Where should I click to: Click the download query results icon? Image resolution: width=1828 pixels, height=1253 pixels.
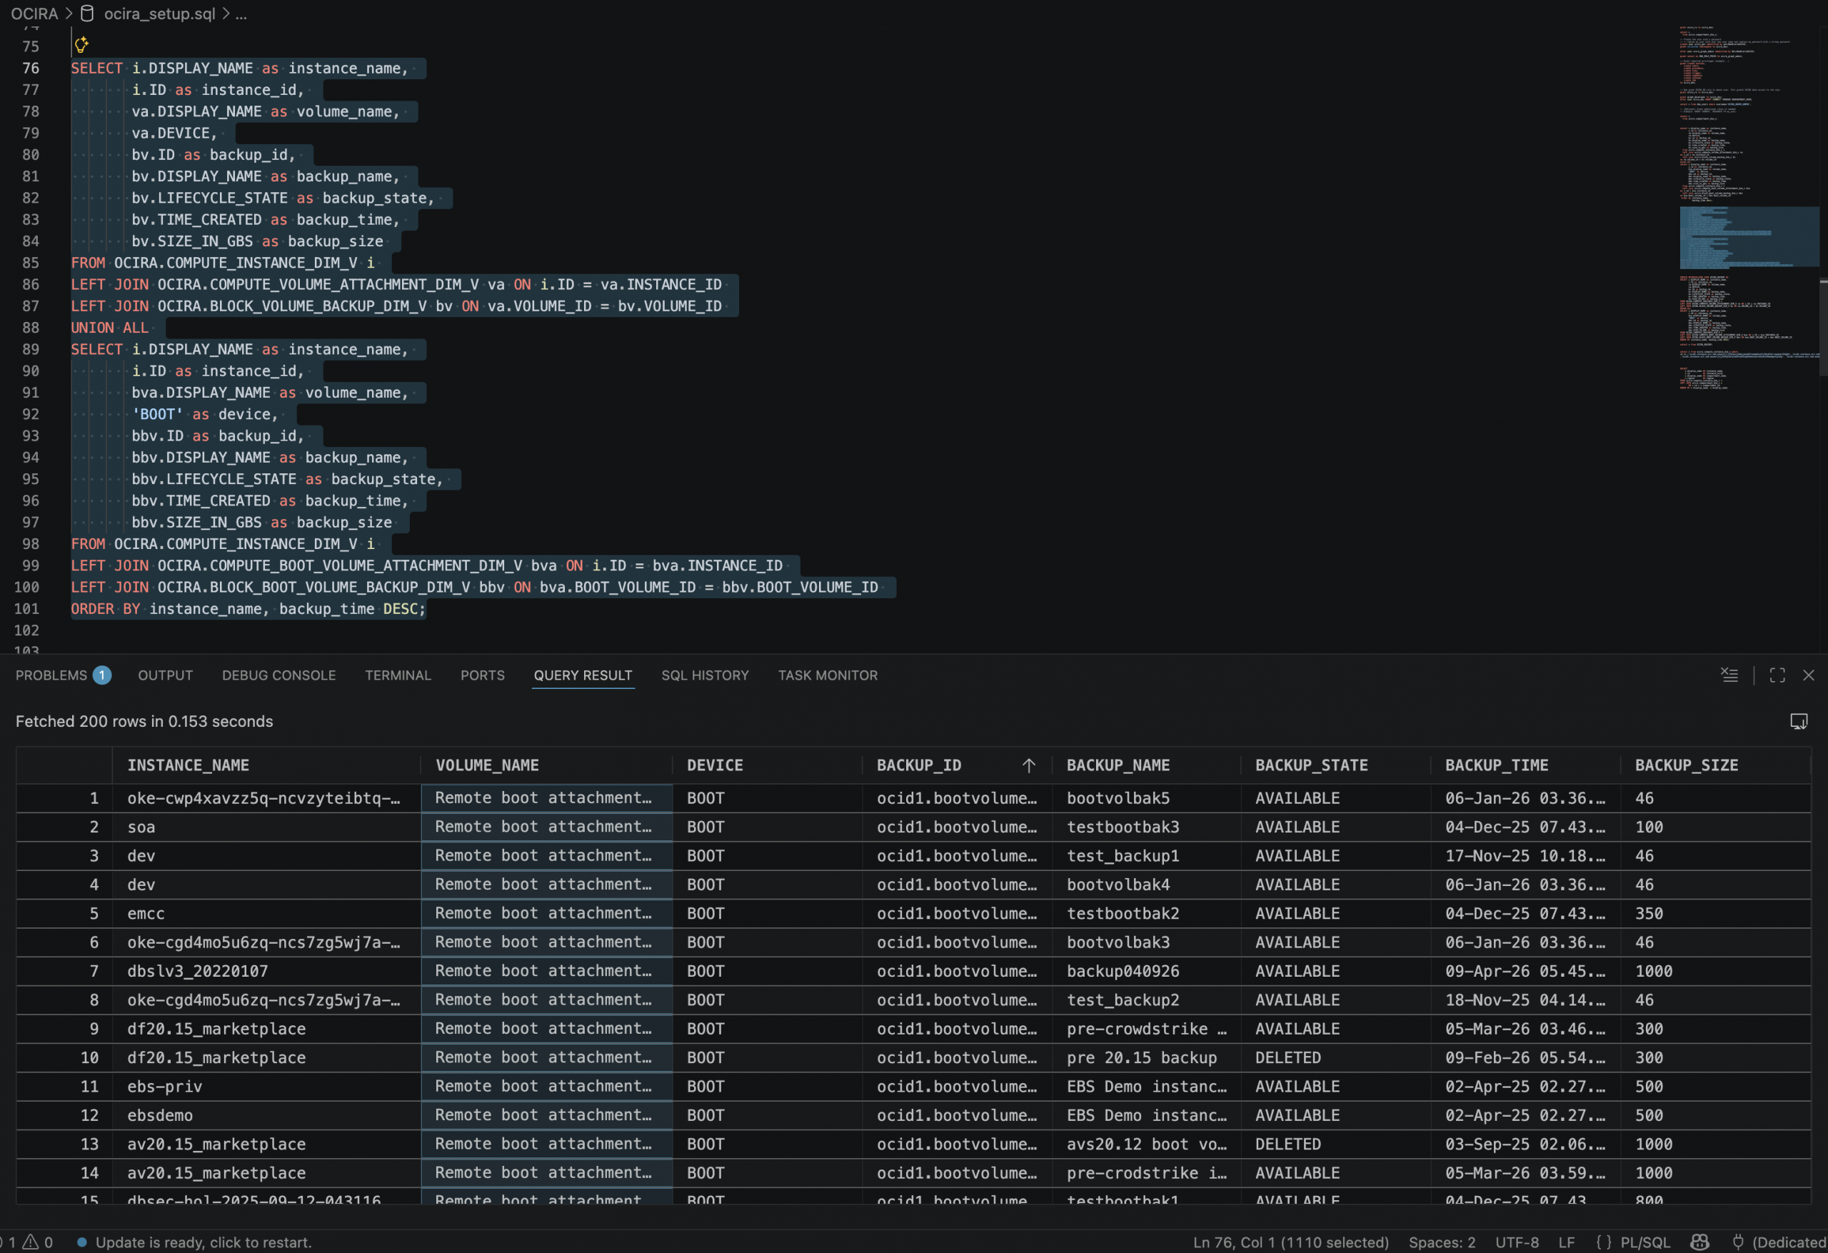(x=1798, y=721)
